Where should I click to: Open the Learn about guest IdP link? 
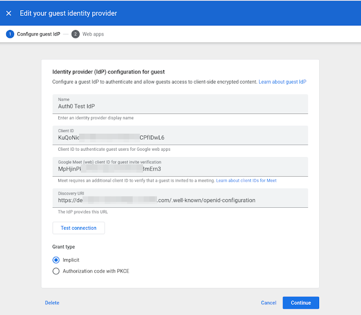pyautogui.click(x=282, y=82)
